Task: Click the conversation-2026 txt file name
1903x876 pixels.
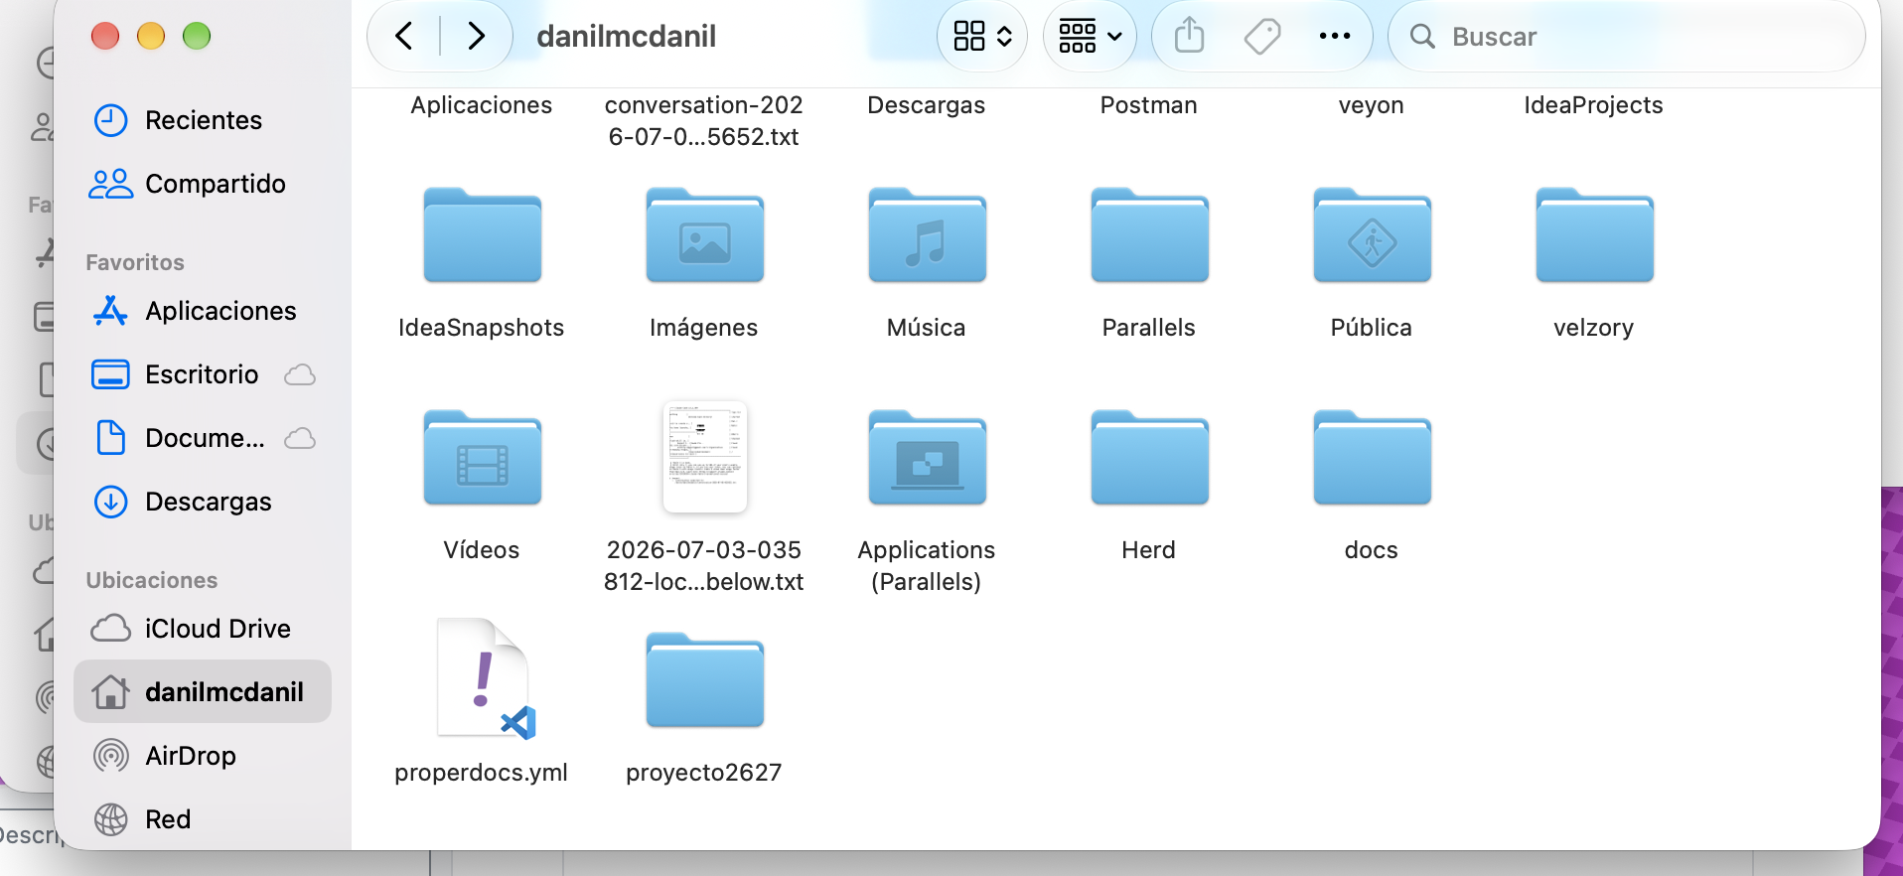Action: (x=704, y=121)
